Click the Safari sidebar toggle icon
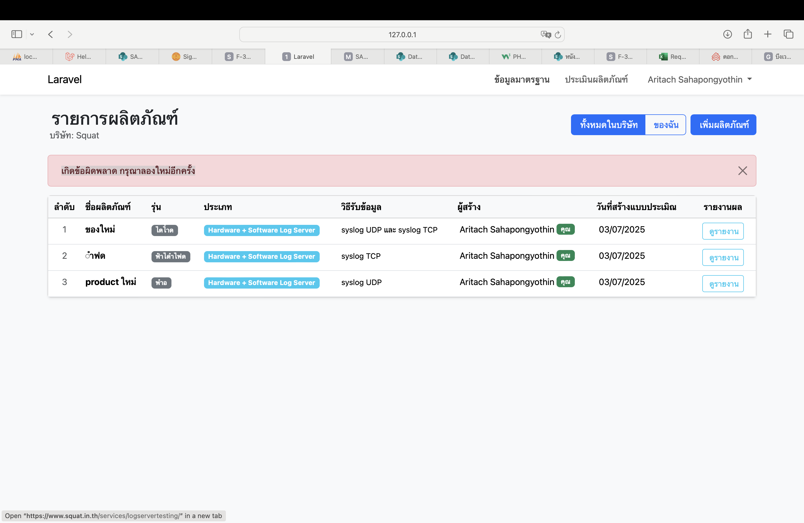 point(17,34)
